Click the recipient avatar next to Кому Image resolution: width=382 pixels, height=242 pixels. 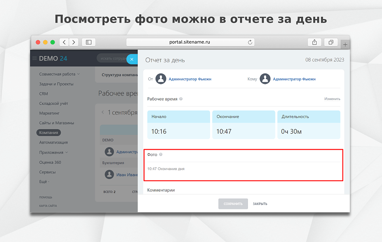point(265,79)
